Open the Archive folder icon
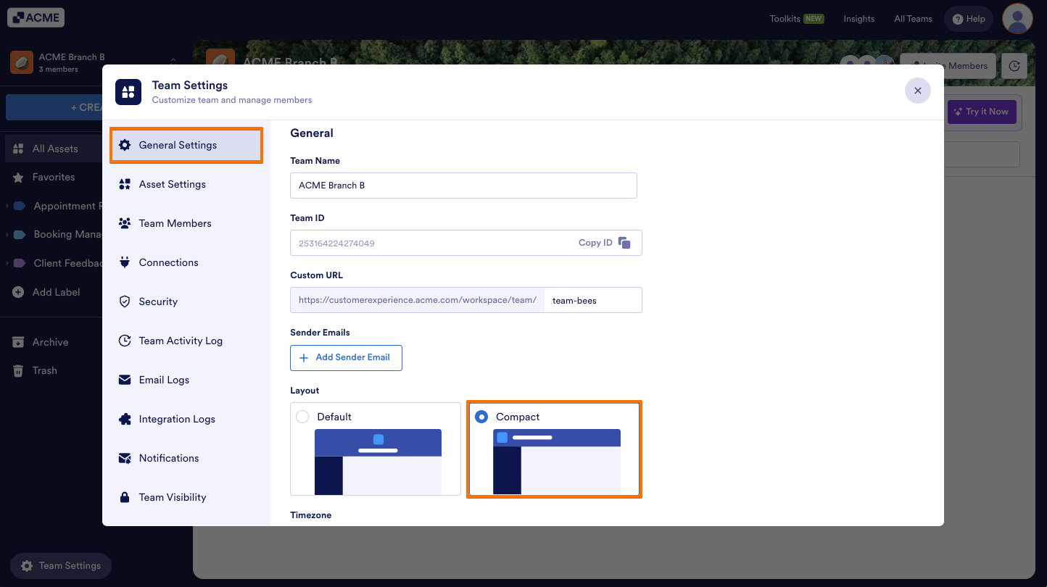This screenshot has width=1047, height=587. point(18,342)
